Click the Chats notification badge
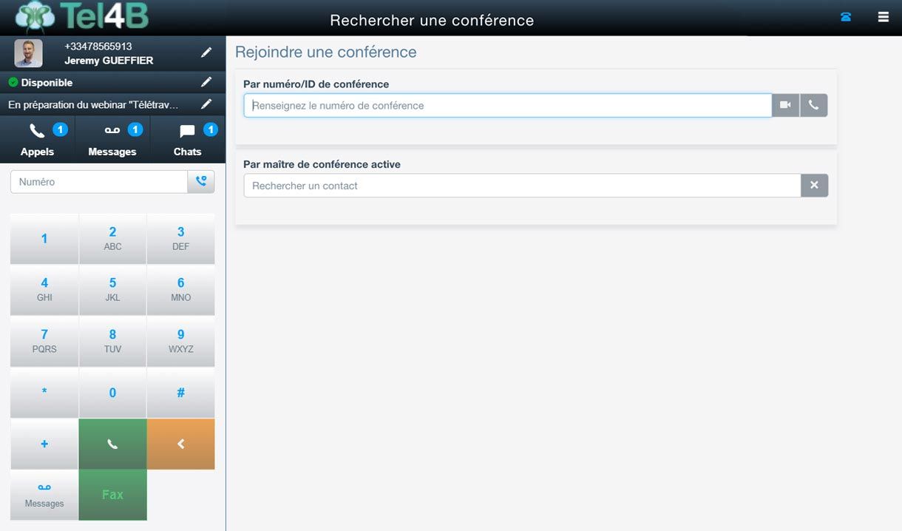The height and width of the screenshot is (531, 902). (x=211, y=130)
